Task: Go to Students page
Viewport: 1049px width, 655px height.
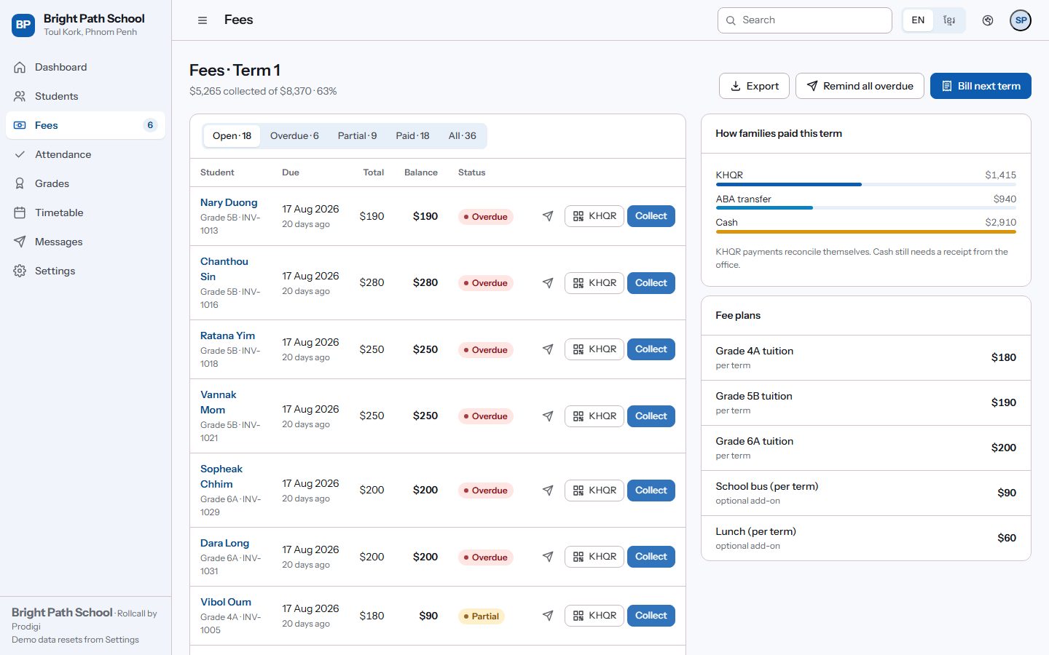Action: (85, 96)
